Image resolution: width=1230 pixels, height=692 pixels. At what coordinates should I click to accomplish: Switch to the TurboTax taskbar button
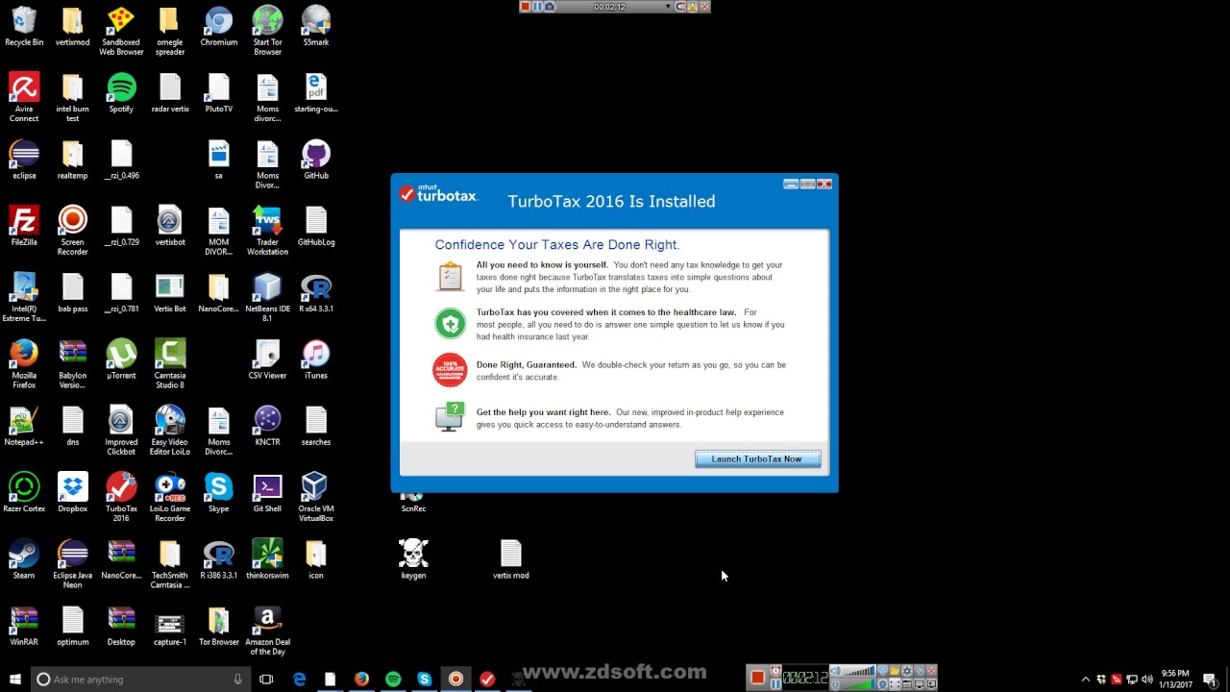click(x=487, y=680)
